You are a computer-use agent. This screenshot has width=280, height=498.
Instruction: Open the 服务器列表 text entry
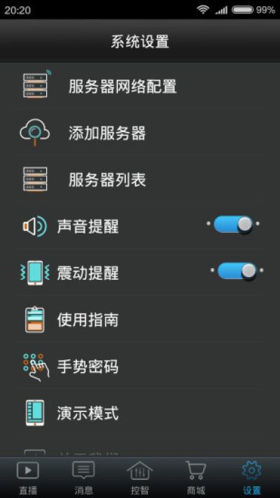(107, 180)
